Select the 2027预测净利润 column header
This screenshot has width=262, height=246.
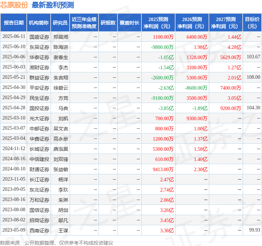(x=226, y=23)
